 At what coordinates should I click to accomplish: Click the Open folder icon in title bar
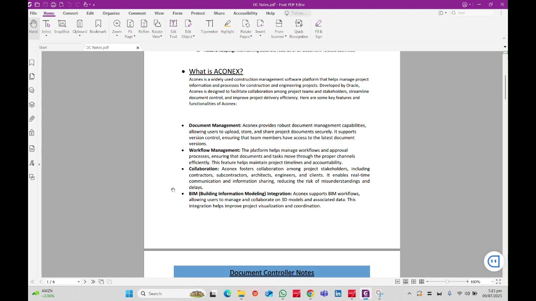pyautogui.click(x=37, y=5)
